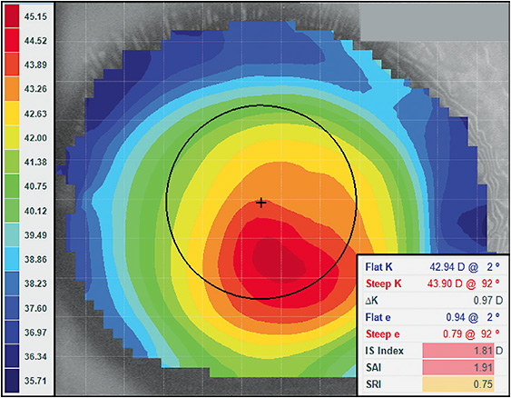Click the navy 35.71 scale swatch
The width and height of the screenshot is (511, 398).
click(x=12, y=381)
